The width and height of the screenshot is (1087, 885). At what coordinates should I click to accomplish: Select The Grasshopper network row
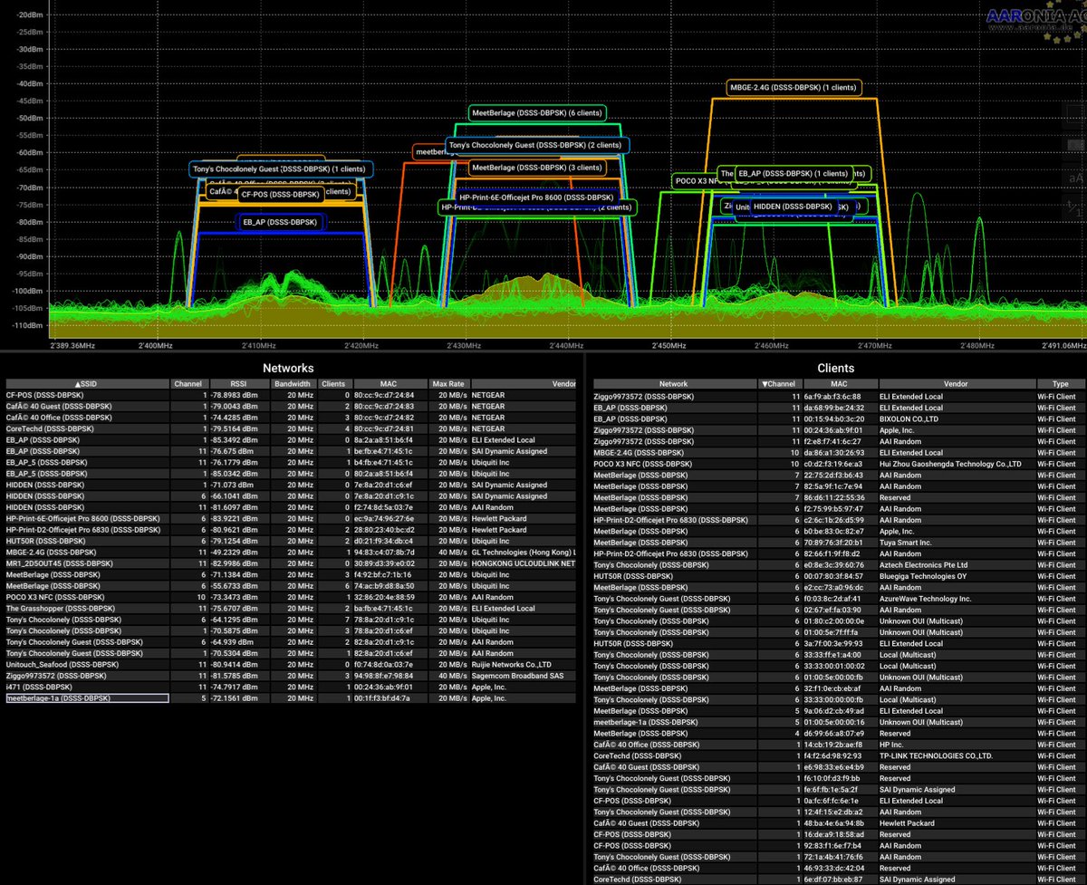[290, 608]
